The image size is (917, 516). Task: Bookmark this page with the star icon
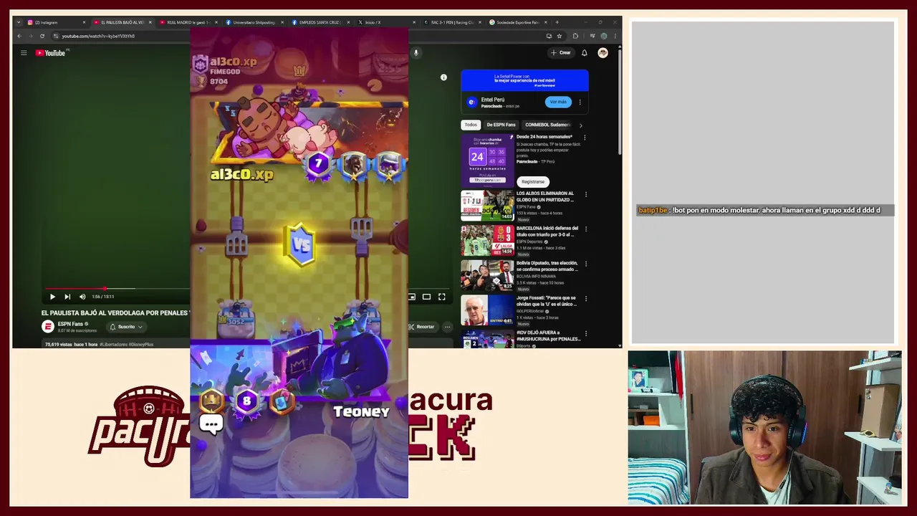[560, 36]
